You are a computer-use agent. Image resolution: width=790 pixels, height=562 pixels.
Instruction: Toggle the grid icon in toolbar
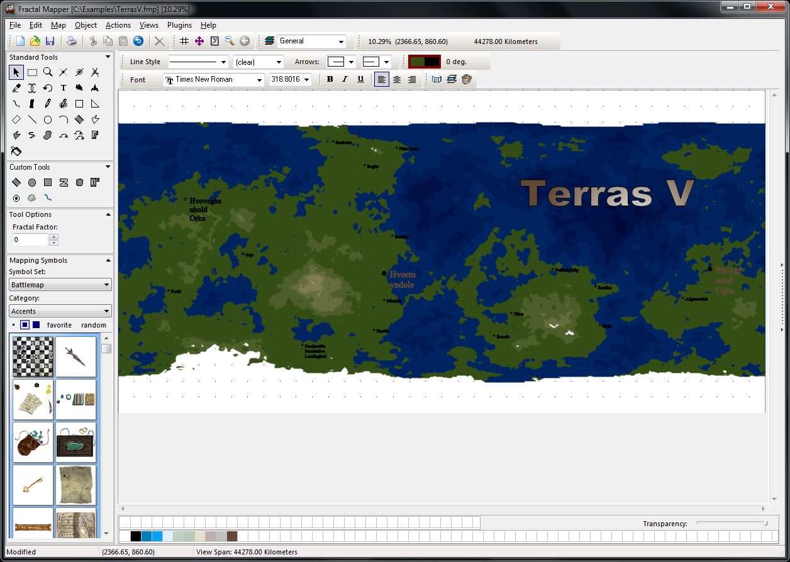click(184, 41)
